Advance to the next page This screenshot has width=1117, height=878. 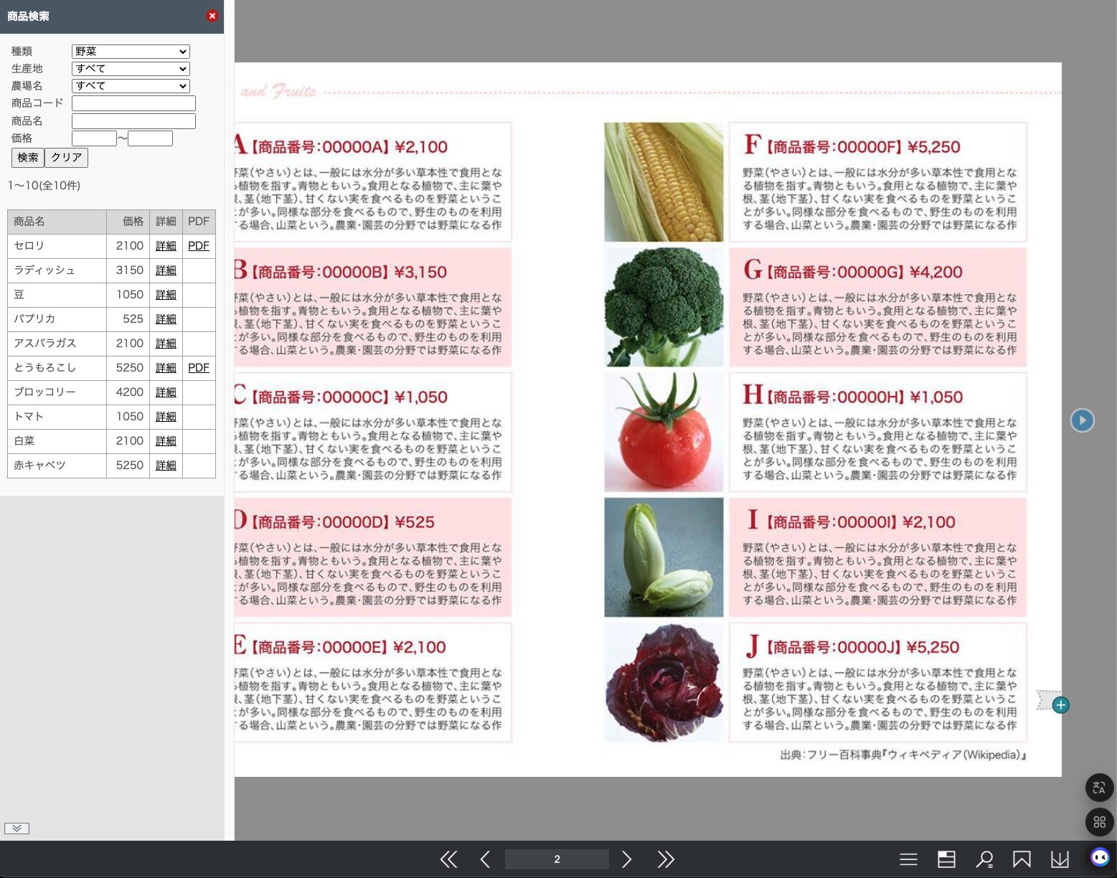[x=626, y=859]
